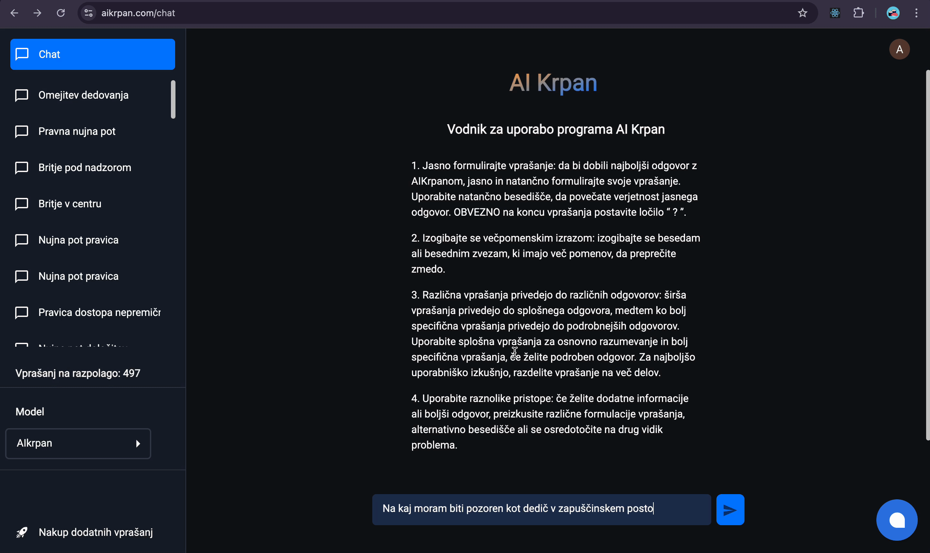Screen dimensions: 930x553
Task: Reload the page
Action: [61, 13]
